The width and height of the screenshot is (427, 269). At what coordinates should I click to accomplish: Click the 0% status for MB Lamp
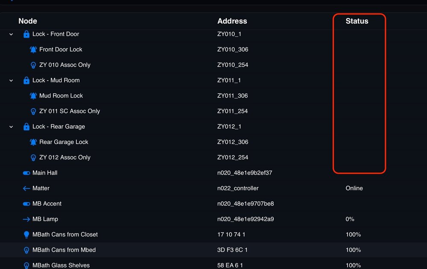point(349,219)
